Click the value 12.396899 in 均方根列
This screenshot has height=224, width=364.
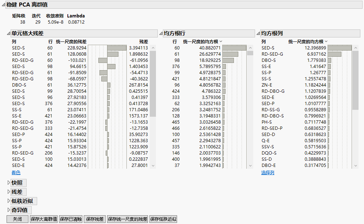click(315, 48)
